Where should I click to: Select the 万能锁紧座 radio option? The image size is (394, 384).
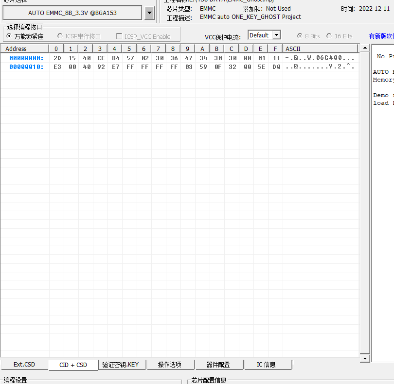click(9, 36)
